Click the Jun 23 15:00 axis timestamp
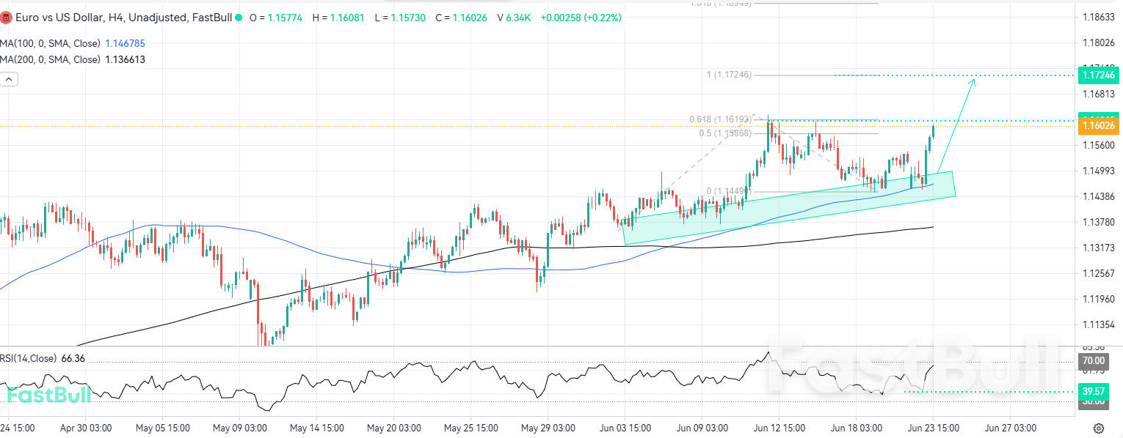Viewport: 1123px width, 438px height. pyautogui.click(x=933, y=428)
